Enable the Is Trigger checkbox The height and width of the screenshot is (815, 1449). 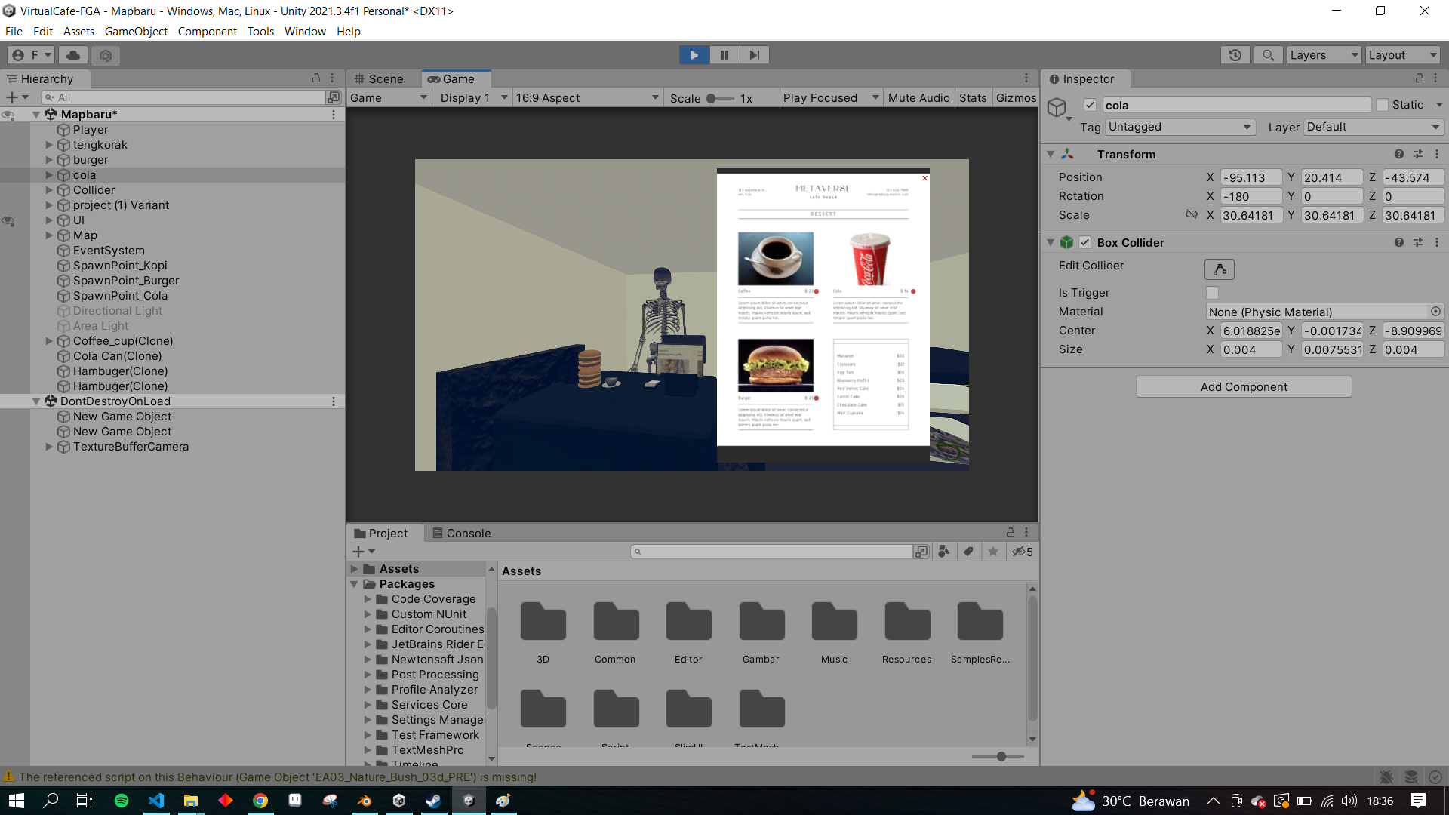pyautogui.click(x=1212, y=293)
